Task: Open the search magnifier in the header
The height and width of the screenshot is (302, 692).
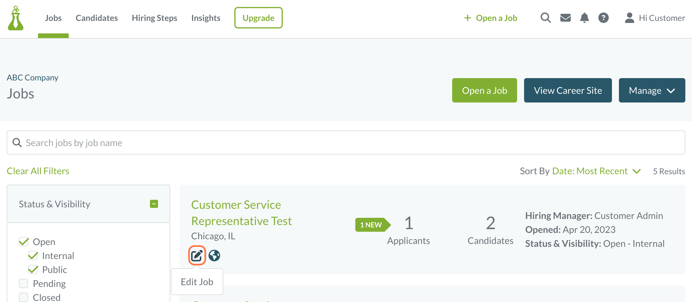Action: [546, 18]
